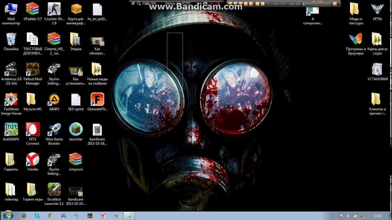The image size is (392, 220).
Task: Open the Карта для минекрафт file
Action: (x=76, y=13)
